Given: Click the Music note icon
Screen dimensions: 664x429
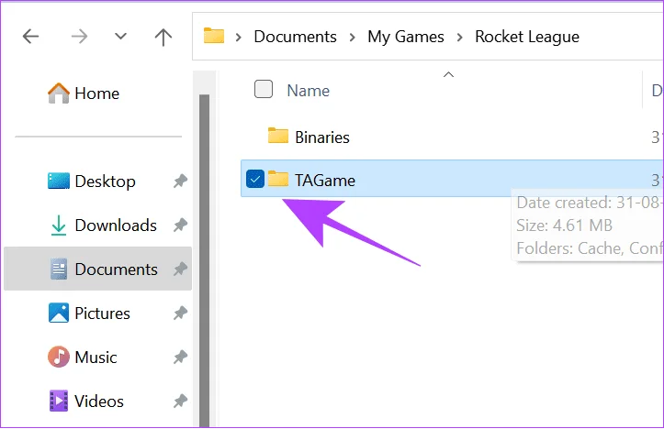Looking at the screenshot, I should point(59,357).
